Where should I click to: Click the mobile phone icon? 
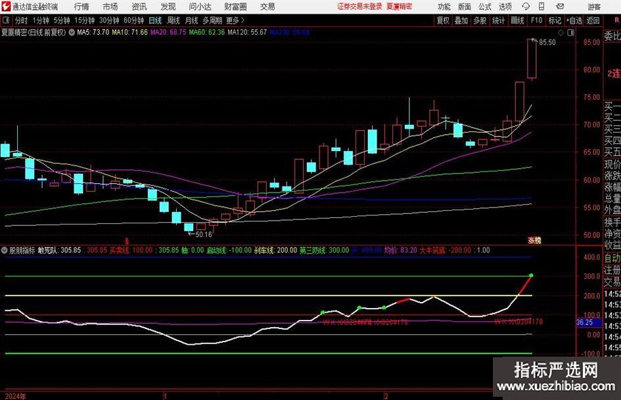click(541, 7)
